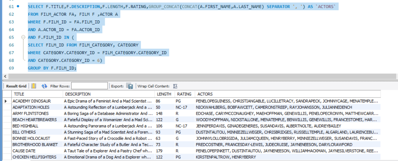Click the execution marker dot at line 61
Viewport: 398px width, 161px height.
coord(18,6)
